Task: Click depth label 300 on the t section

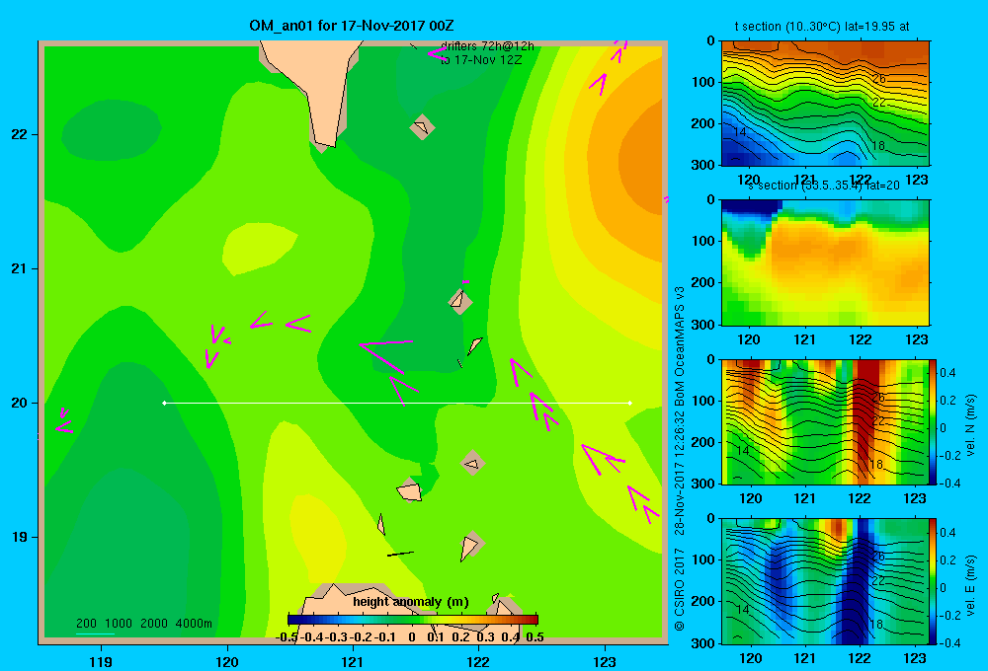Action: (703, 165)
